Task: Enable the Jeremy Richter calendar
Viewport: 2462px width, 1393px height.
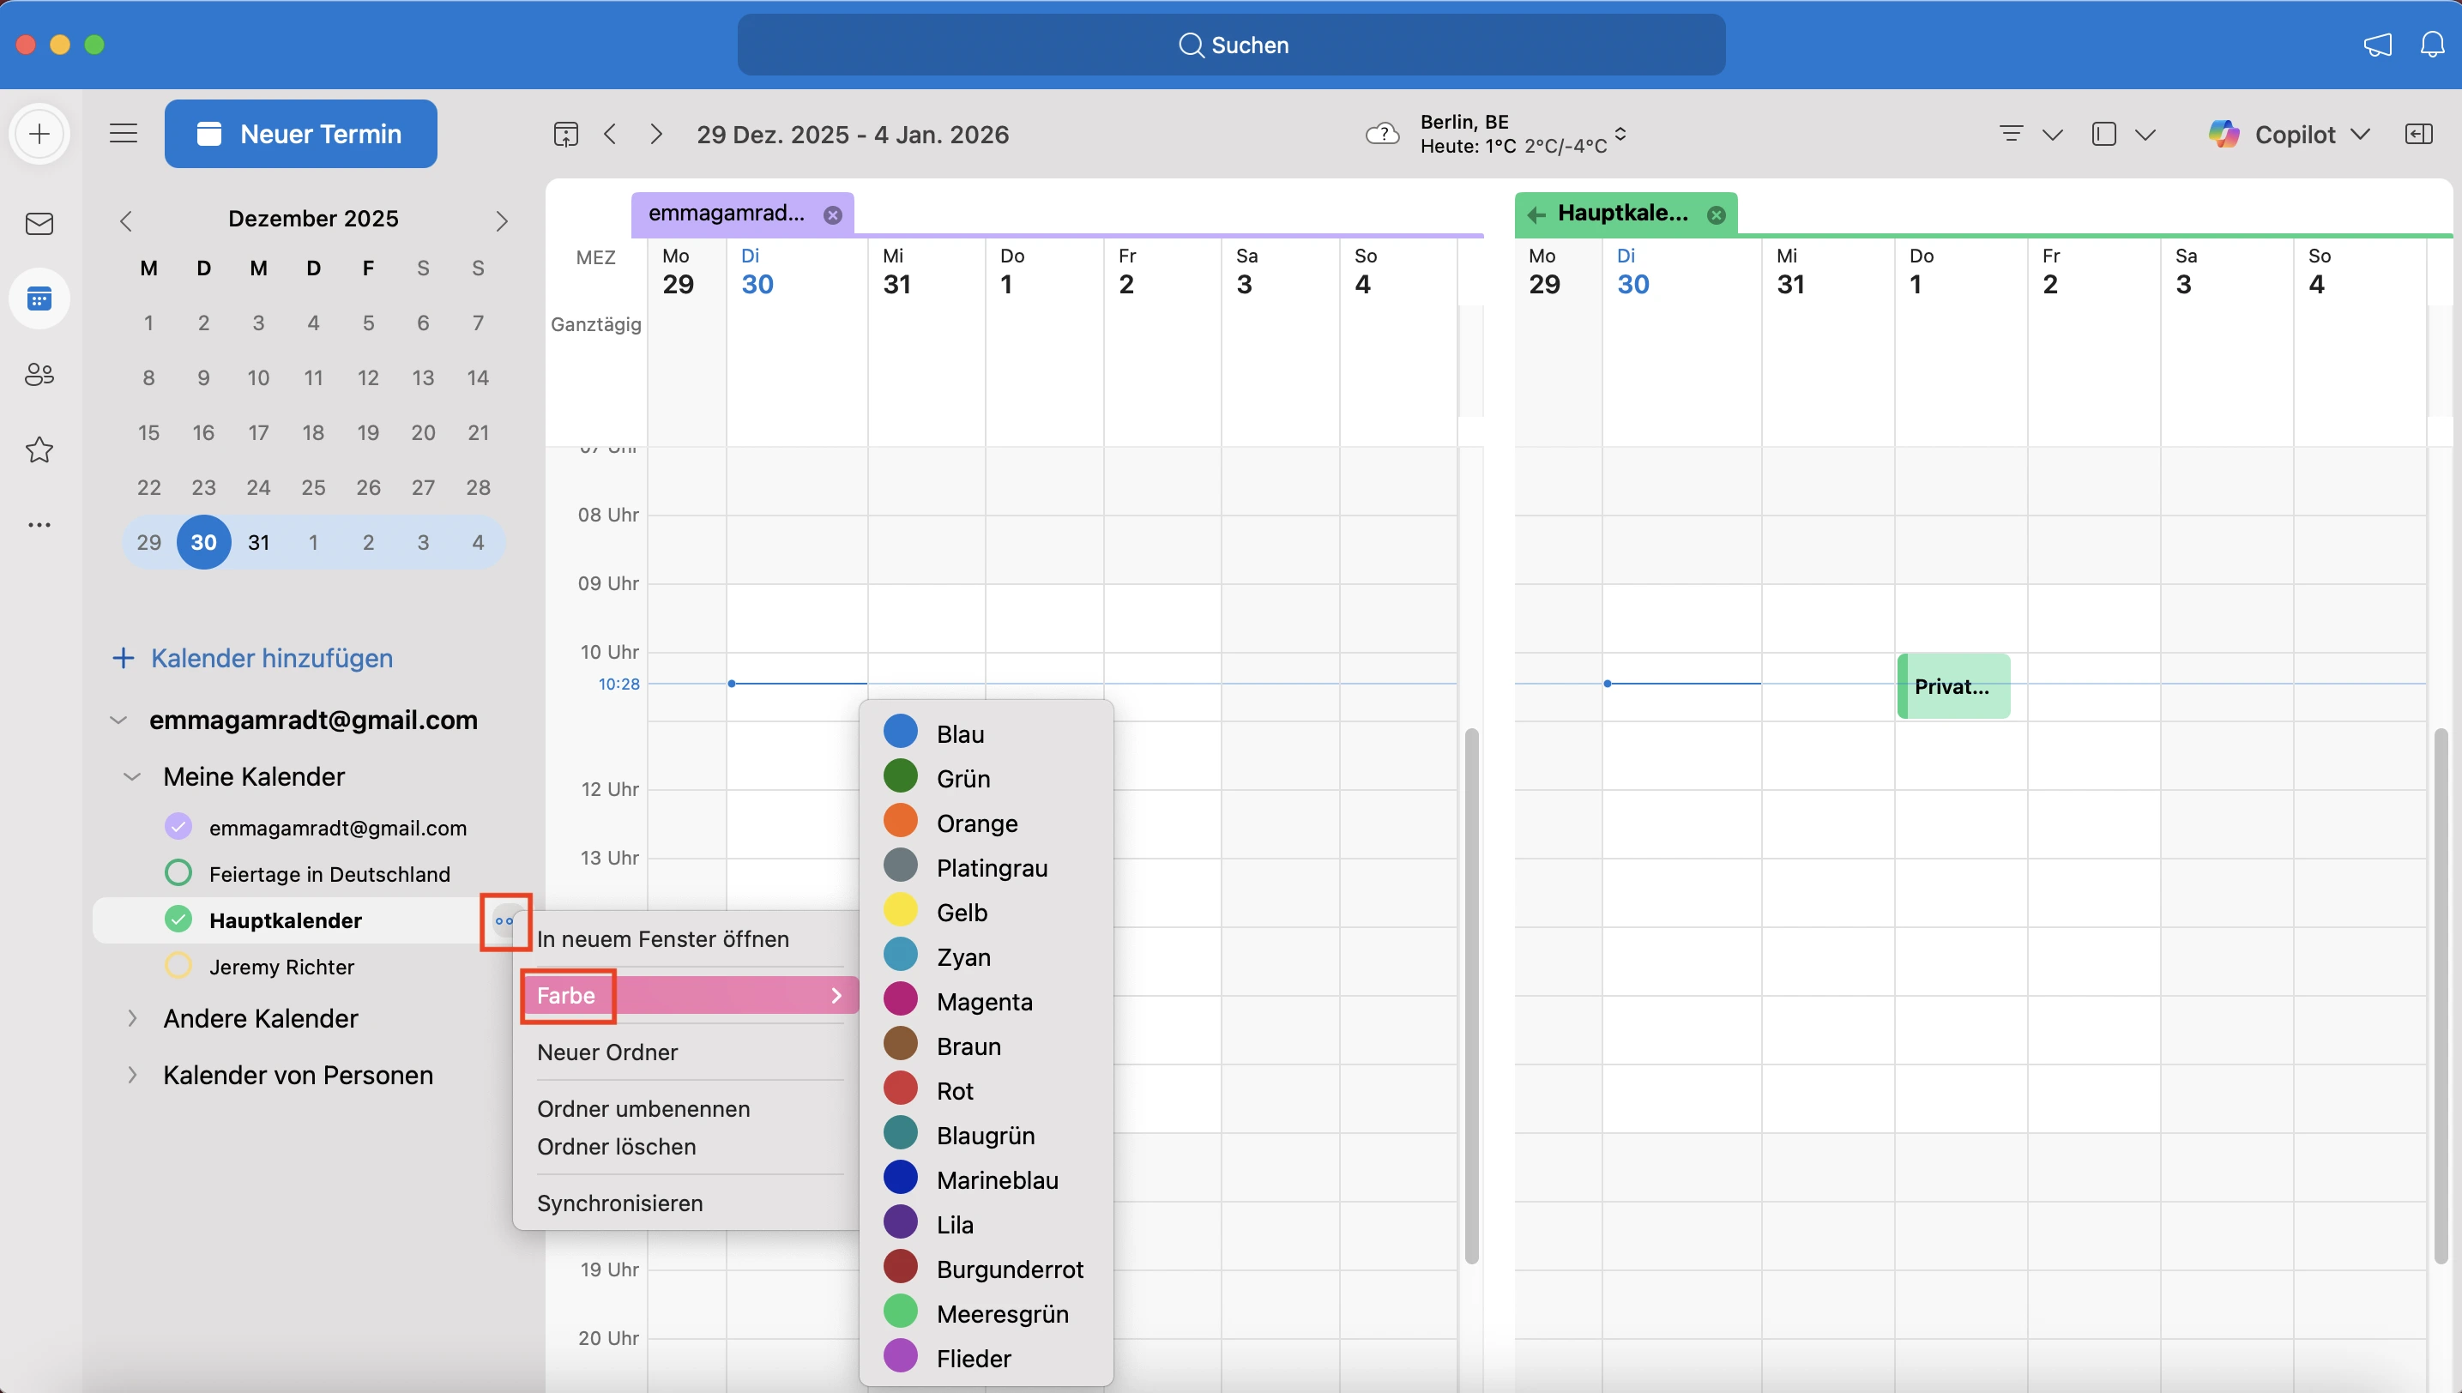Action: [178, 965]
